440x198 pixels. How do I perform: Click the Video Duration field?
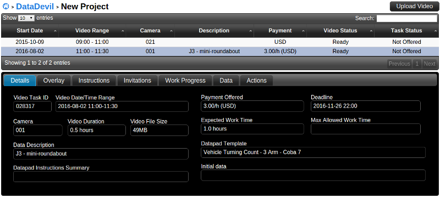point(97,131)
